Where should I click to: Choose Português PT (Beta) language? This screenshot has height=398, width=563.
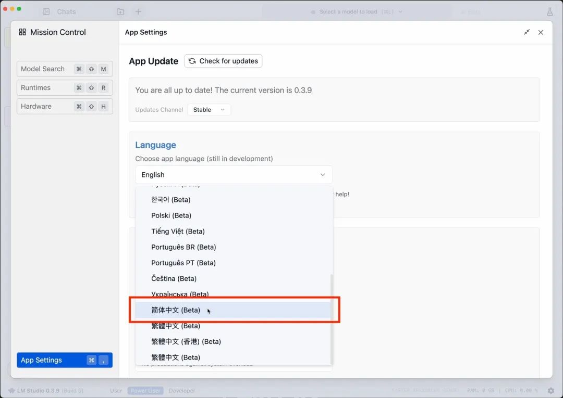pyautogui.click(x=232, y=263)
